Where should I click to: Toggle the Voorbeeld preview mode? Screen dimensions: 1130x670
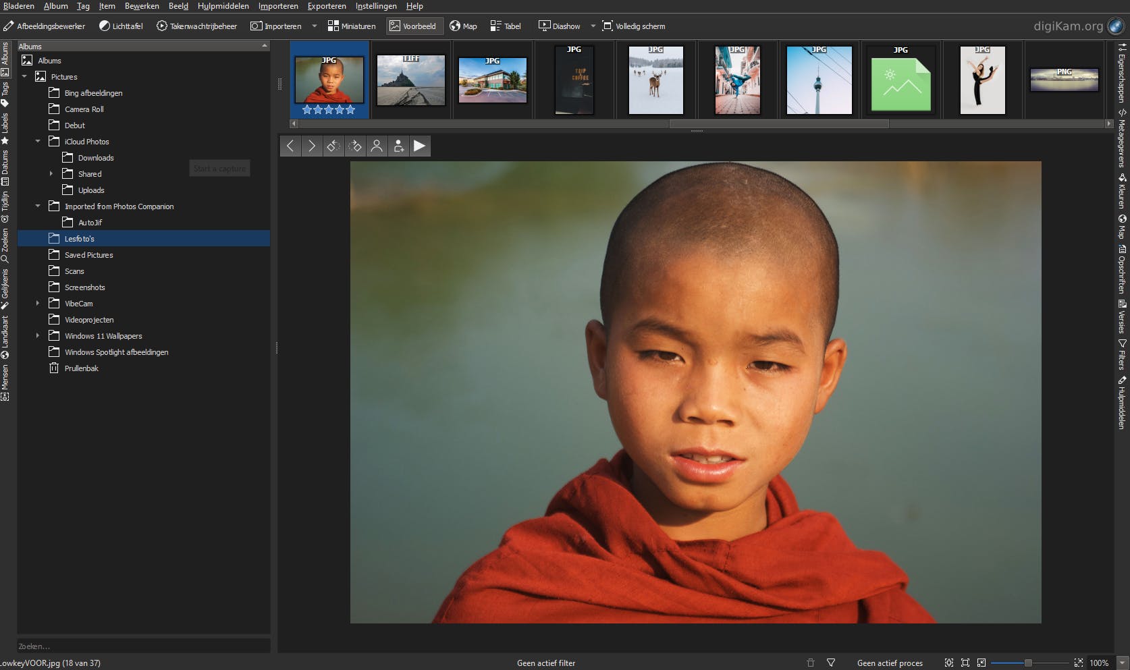click(x=412, y=26)
